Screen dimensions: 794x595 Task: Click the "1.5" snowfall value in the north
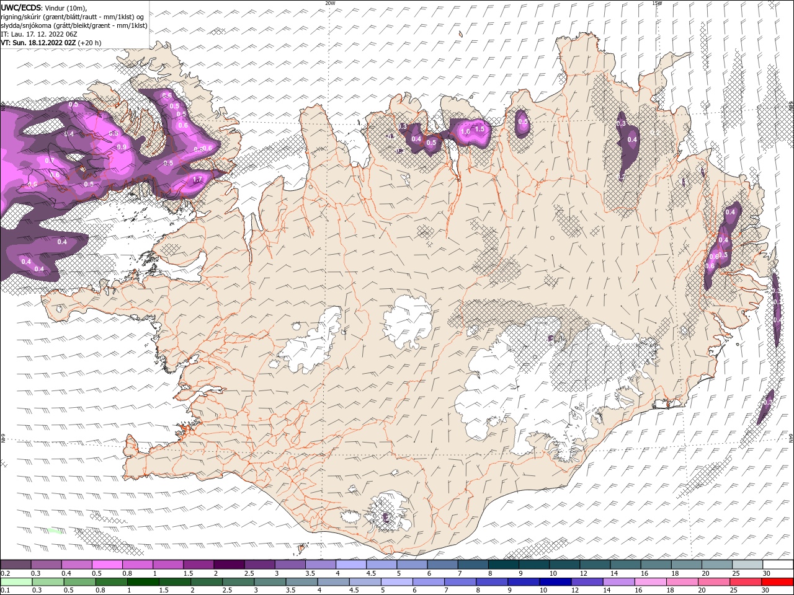click(x=479, y=130)
